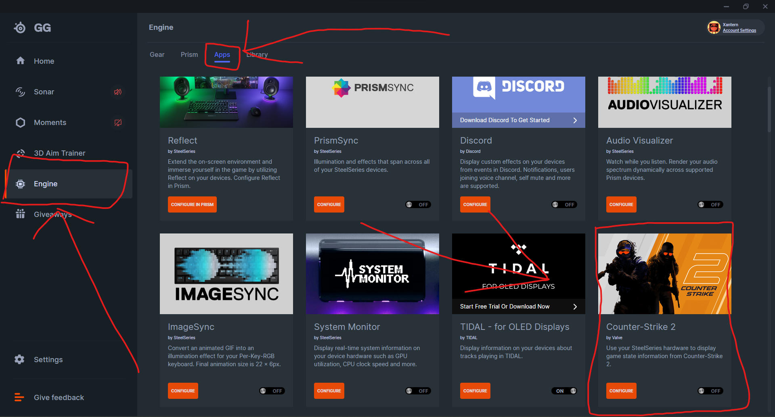Image resolution: width=775 pixels, height=417 pixels.
Task: Turn off the TIDAL toggle
Action: pos(564,391)
